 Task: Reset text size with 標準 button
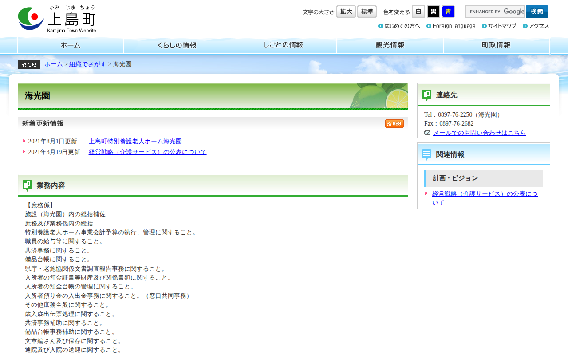[x=367, y=12]
